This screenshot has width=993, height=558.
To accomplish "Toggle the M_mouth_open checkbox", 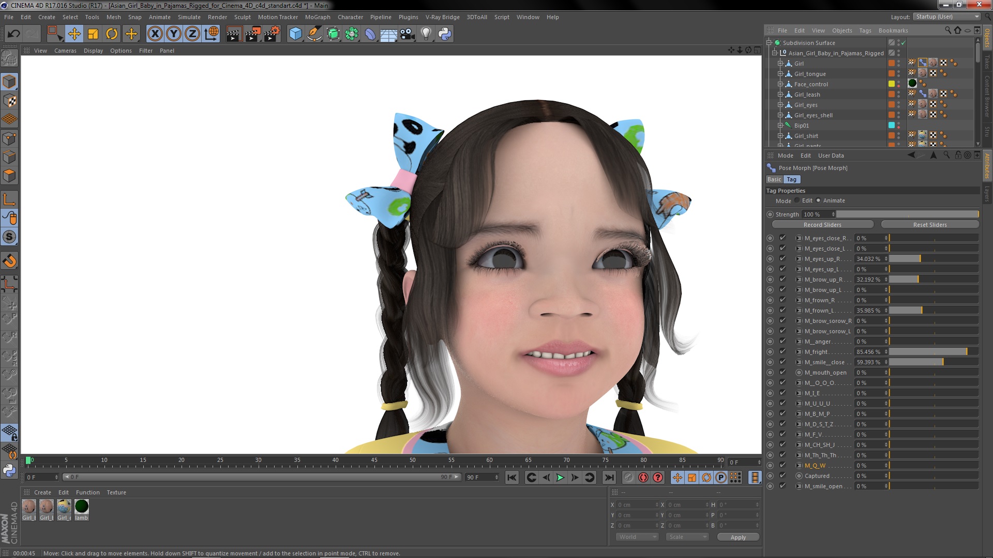I will tap(783, 373).
